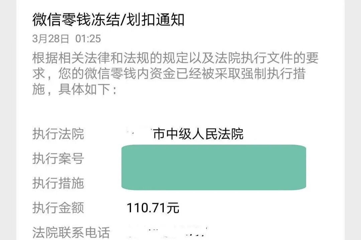
Task: Click the 执行措施 label
Action: (x=58, y=183)
